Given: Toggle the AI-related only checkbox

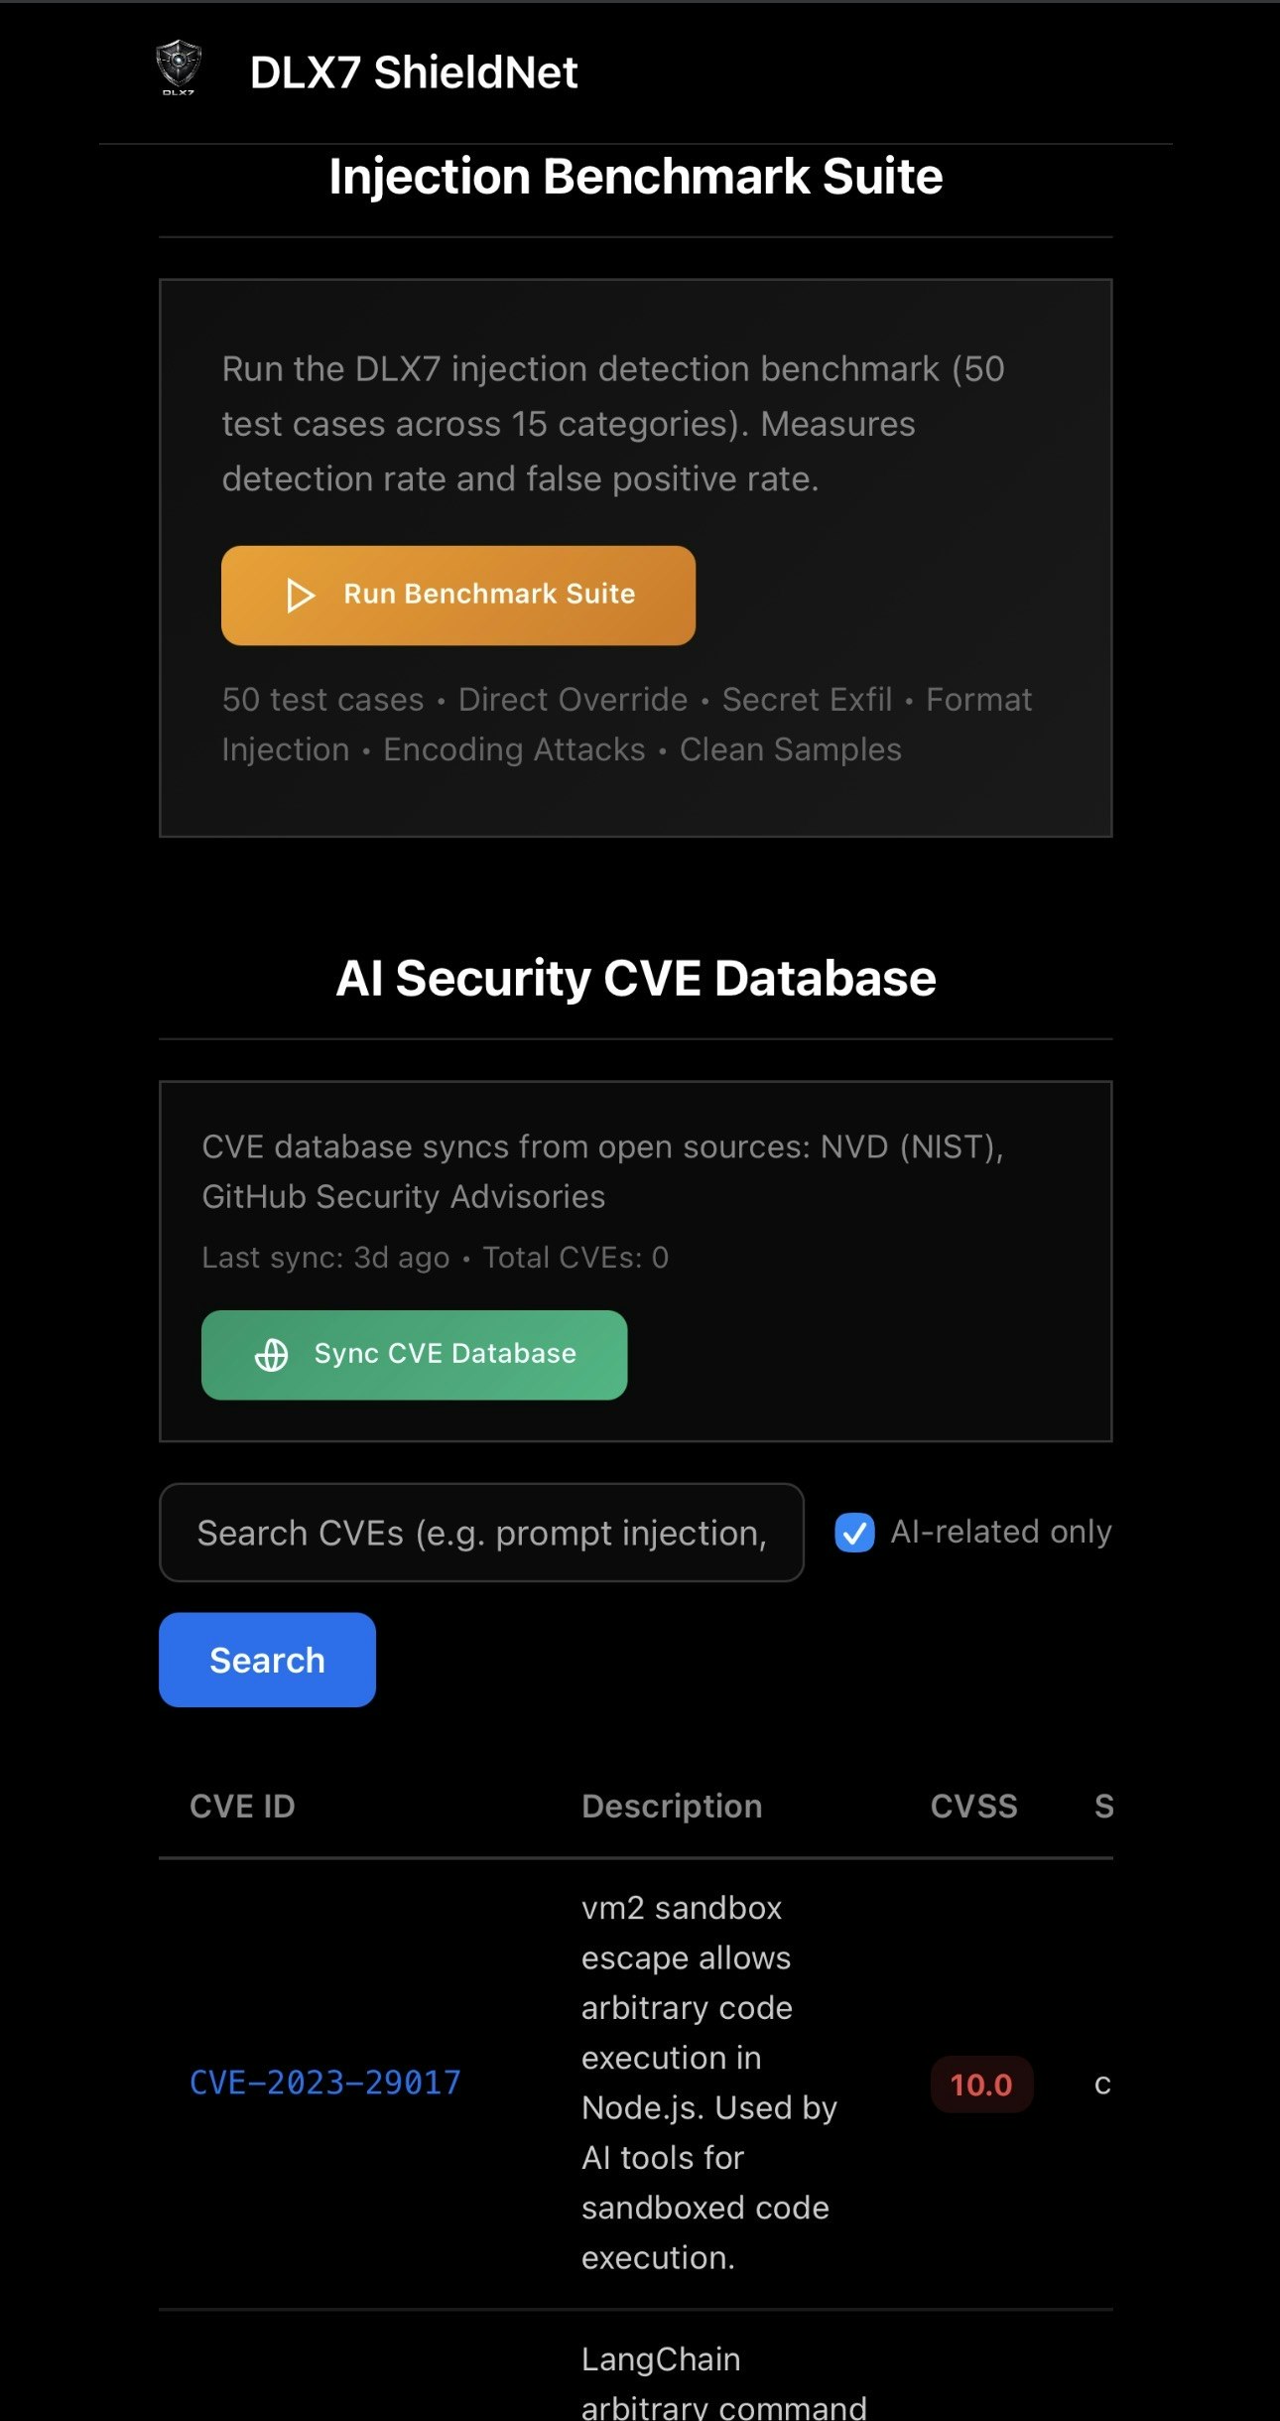Looking at the screenshot, I should pyautogui.click(x=854, y=1533).
